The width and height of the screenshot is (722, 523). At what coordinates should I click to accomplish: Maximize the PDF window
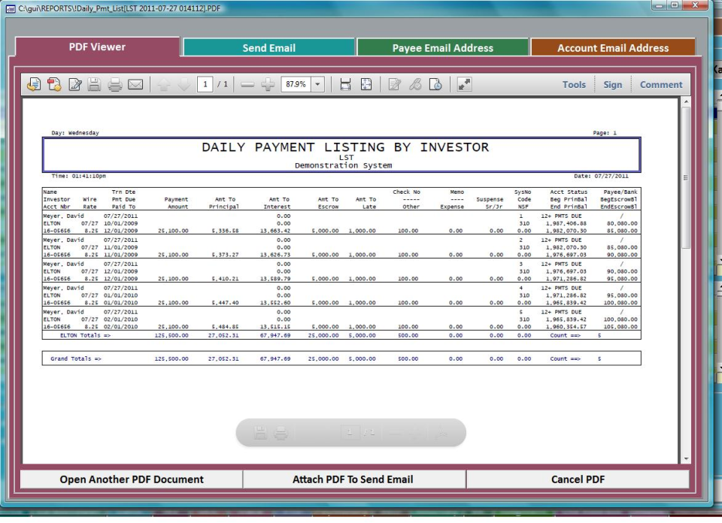click(x=675, y=5)
